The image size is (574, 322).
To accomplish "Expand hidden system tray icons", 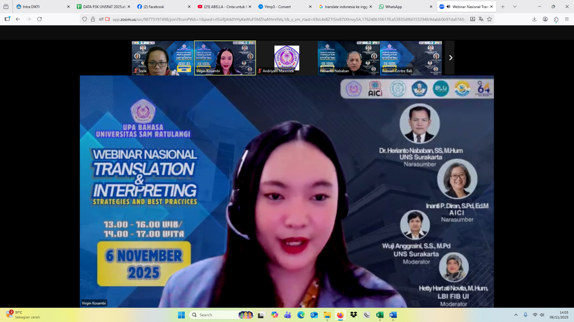I will 516,315.
